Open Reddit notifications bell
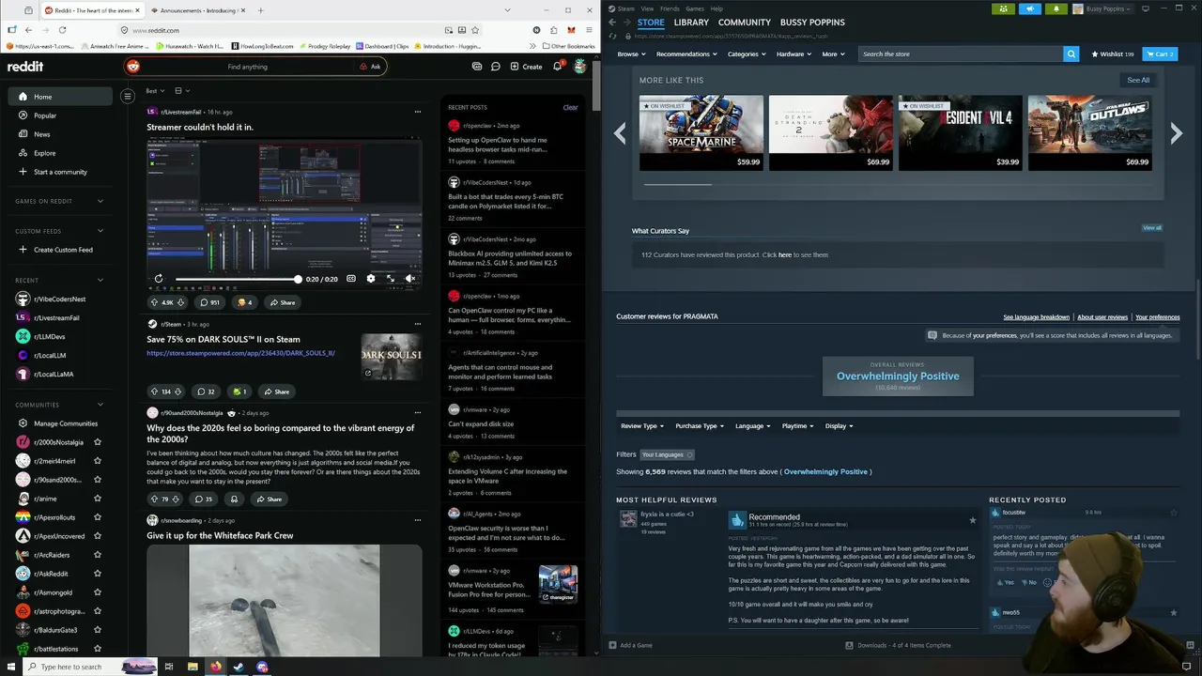Viewport: 1202px width, 676px height. pos(557,67)
